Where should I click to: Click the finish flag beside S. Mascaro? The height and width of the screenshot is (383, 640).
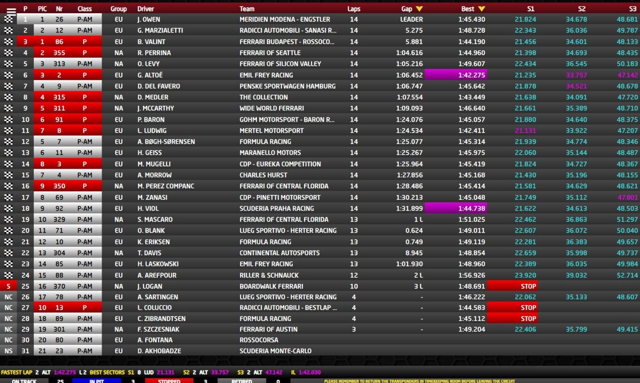point(8,219)
